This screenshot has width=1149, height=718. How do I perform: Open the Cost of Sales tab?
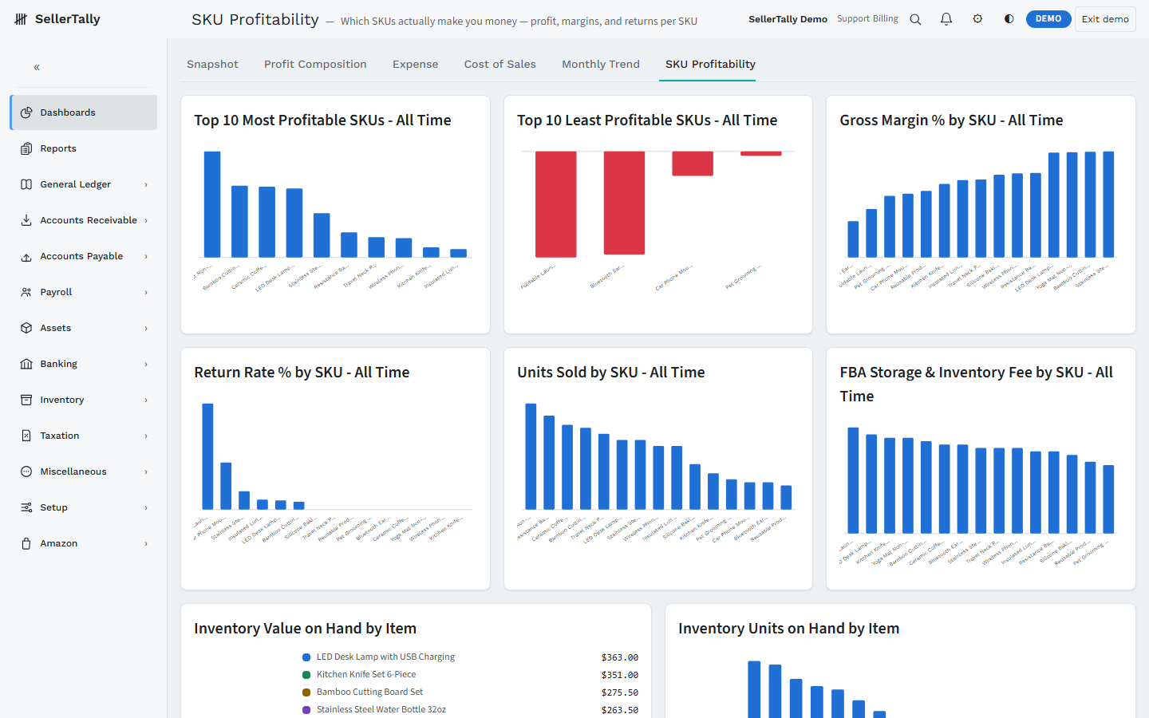point(500,64)
